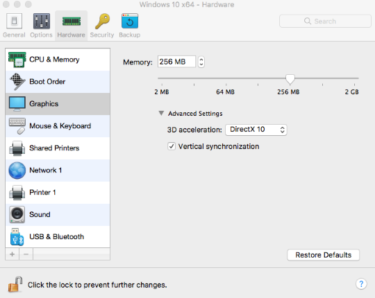Click the magnifier icon in Search
Screen dimensions: 375x298
pyautogui.click(x=308, y=21)
